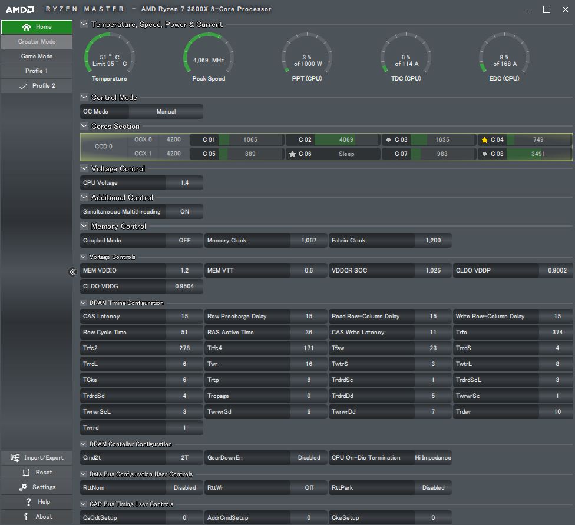The image size is (575, 525).
Task: Switch to Creator Mode
Action: pos(37,42)
